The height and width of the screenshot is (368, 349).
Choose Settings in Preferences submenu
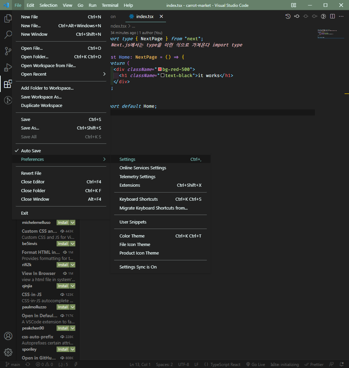pos(160,159)
